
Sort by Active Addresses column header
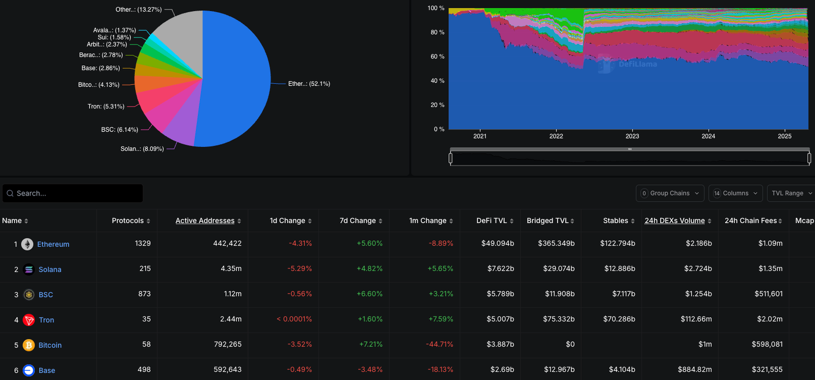(x=205, y=221)
